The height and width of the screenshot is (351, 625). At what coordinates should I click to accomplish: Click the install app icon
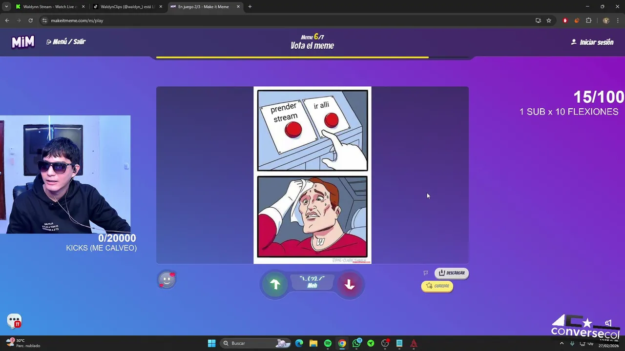click(538, 20)
